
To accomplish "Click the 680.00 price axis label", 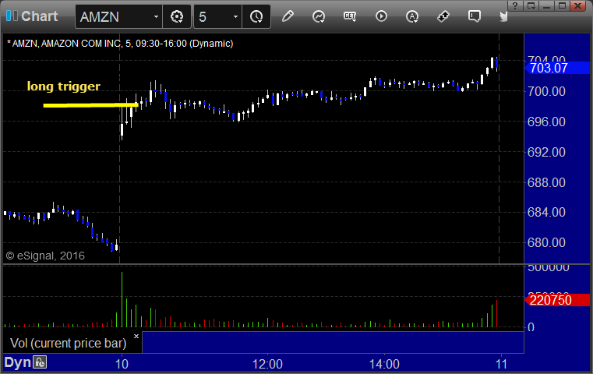I will [546, 242].
